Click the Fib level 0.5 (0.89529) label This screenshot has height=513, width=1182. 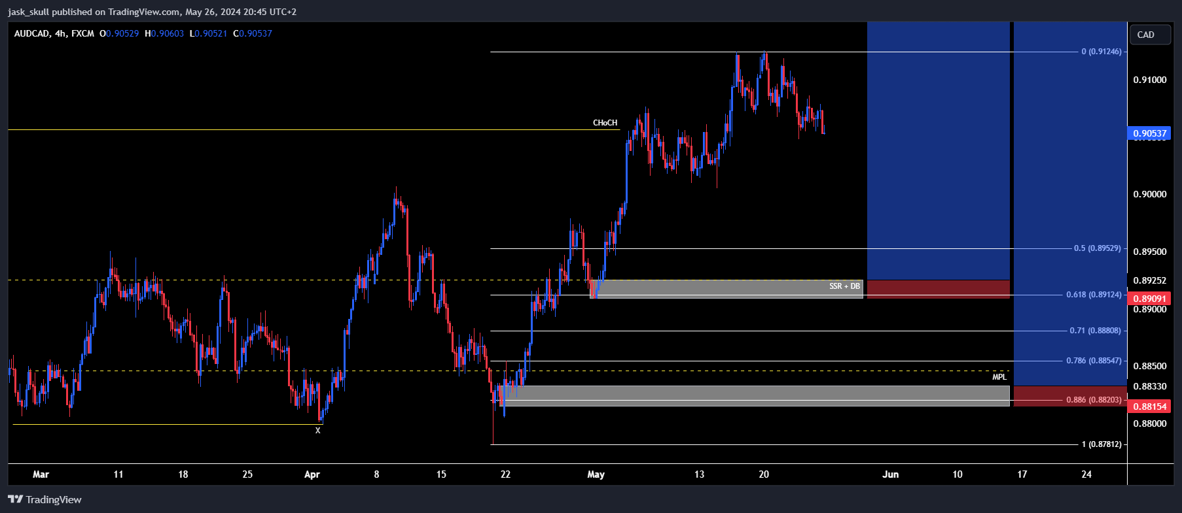(x=1098, y=248)
